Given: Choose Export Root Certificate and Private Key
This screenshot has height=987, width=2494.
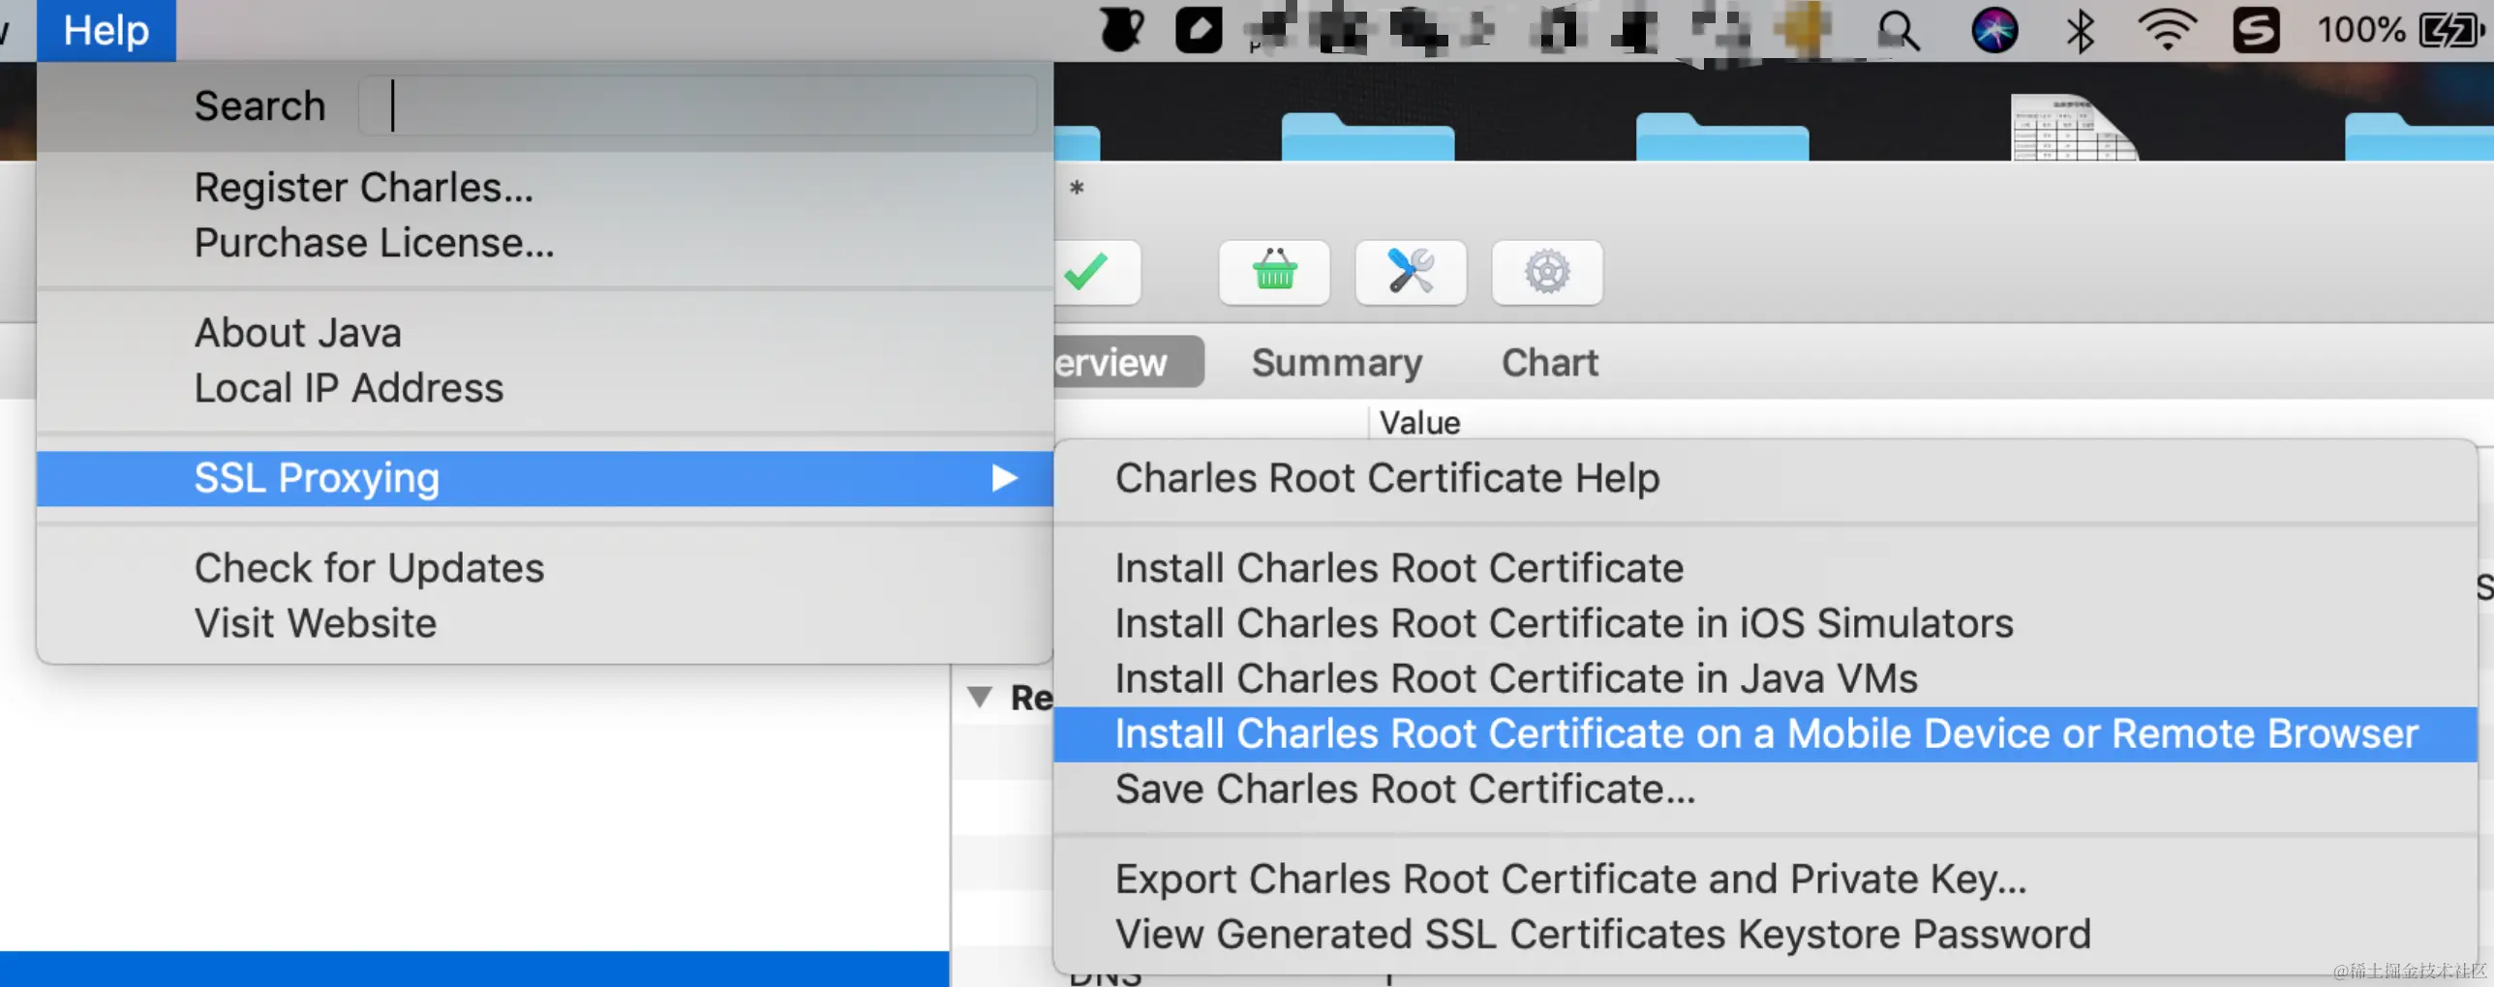Looking at the screenshot, I should [1764, 879].
